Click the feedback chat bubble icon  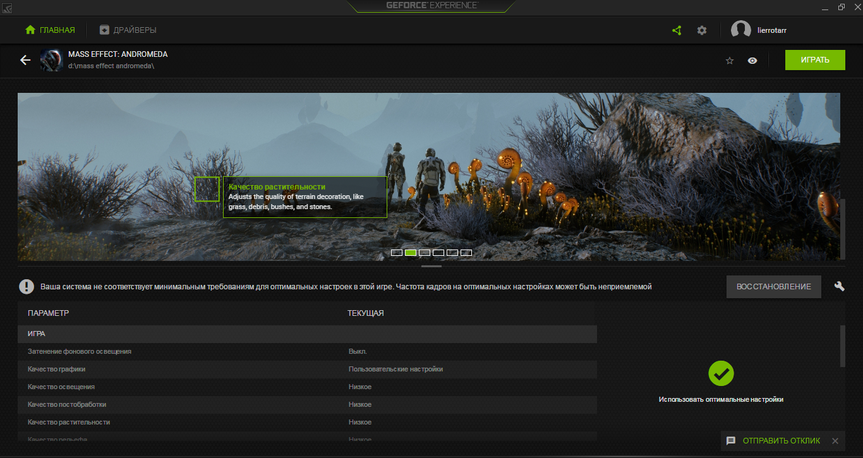pos(731,441)
